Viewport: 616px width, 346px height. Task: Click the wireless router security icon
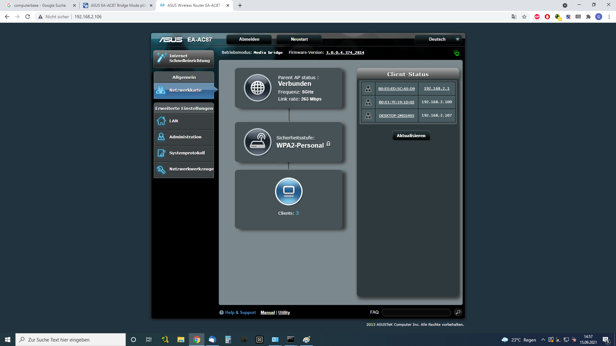pyautogui.click(x=258, y=142)
